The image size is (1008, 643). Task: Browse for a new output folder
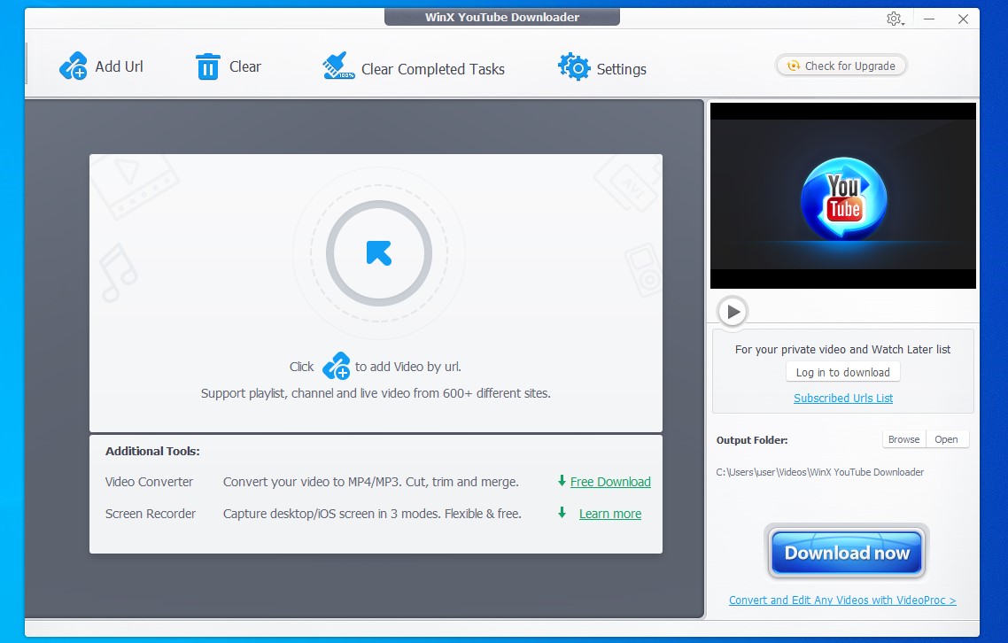click(903, 439)
